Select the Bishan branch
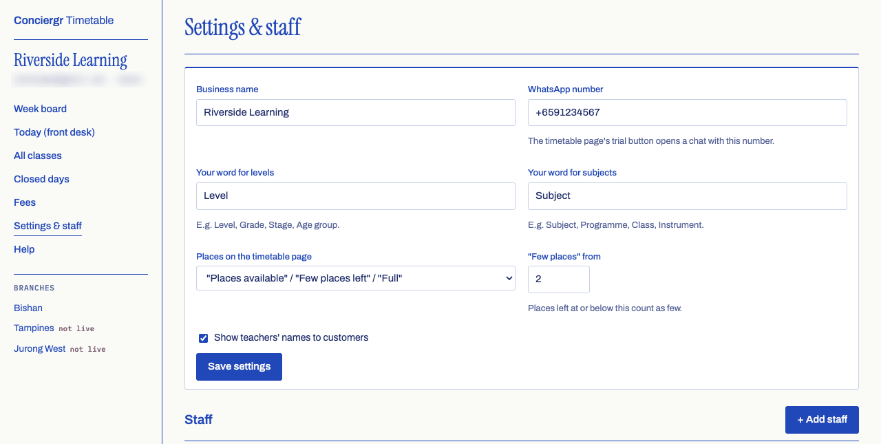This screenshot has height=444, width=881. click(x=28, y=308)
